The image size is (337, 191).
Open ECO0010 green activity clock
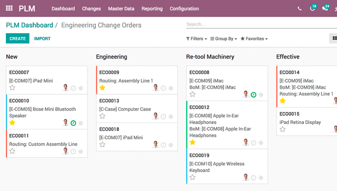pyautogui.click(x=73, y=123)
